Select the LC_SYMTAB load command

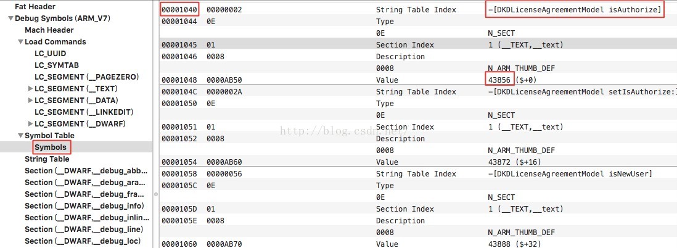(x=56, y=65)
